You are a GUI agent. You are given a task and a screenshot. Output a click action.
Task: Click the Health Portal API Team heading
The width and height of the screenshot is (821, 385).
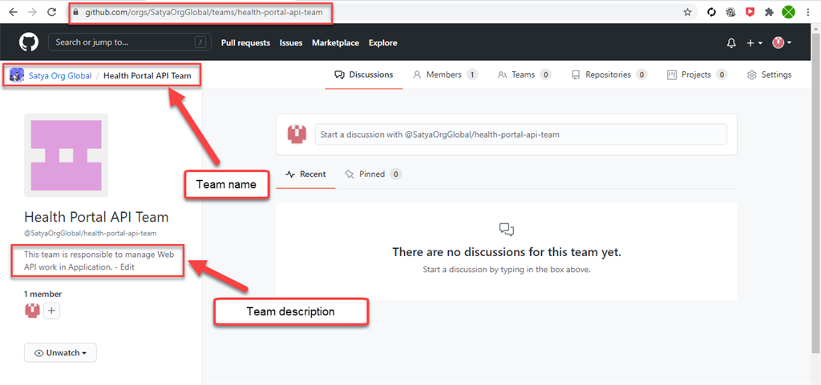point(96,218)
